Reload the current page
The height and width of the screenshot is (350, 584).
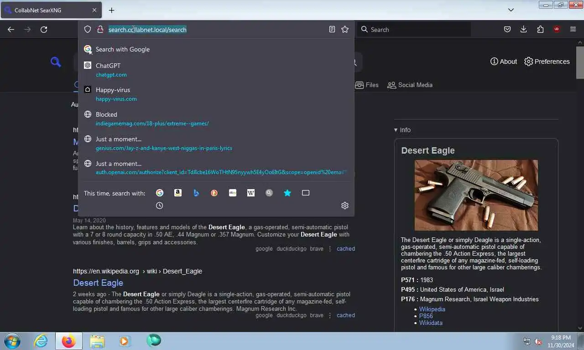point(44,30)
